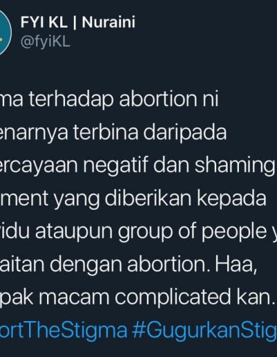The height and width of the screenshot is (357, 277).
Task: Open the FYI KL | Nuraini display name
Action: [78, 22]
